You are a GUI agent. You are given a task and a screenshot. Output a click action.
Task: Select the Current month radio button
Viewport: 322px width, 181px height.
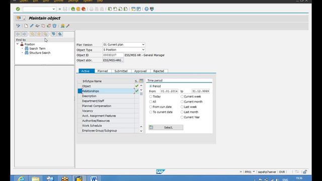(x=182, y=102)
